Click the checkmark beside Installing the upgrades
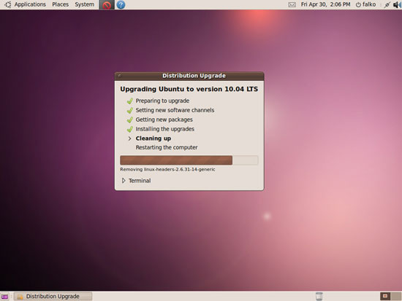Viewport: 402px width, 301px height. (129, 130)
